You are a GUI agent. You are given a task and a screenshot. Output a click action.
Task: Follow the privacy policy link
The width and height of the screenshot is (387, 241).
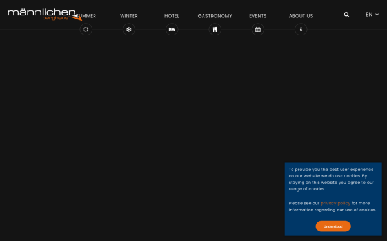click(335, 203)
